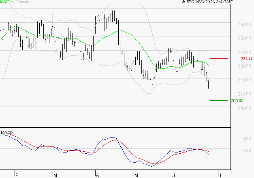Click the red 234.22 resistance value

pos(246,59)
